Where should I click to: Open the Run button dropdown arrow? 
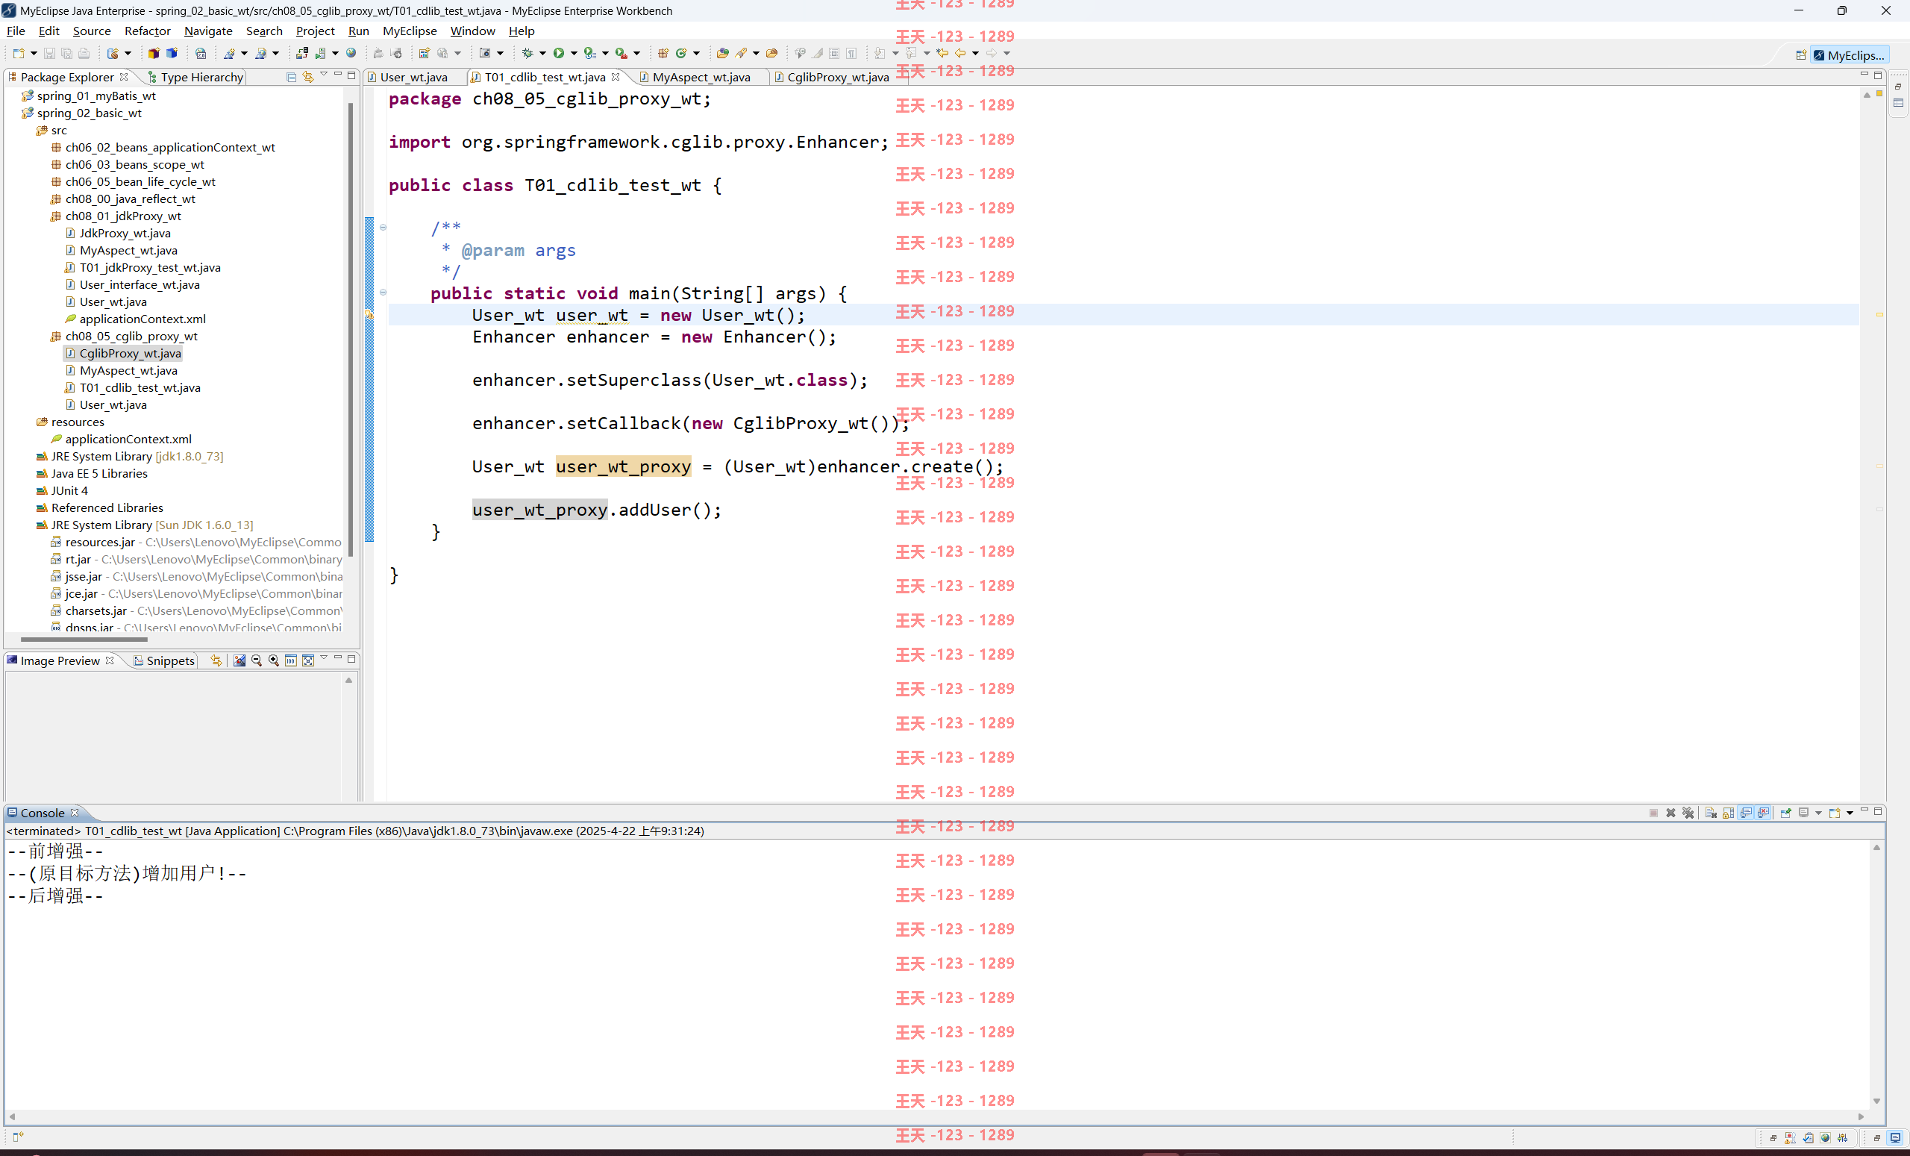click(x=574, y=54)
